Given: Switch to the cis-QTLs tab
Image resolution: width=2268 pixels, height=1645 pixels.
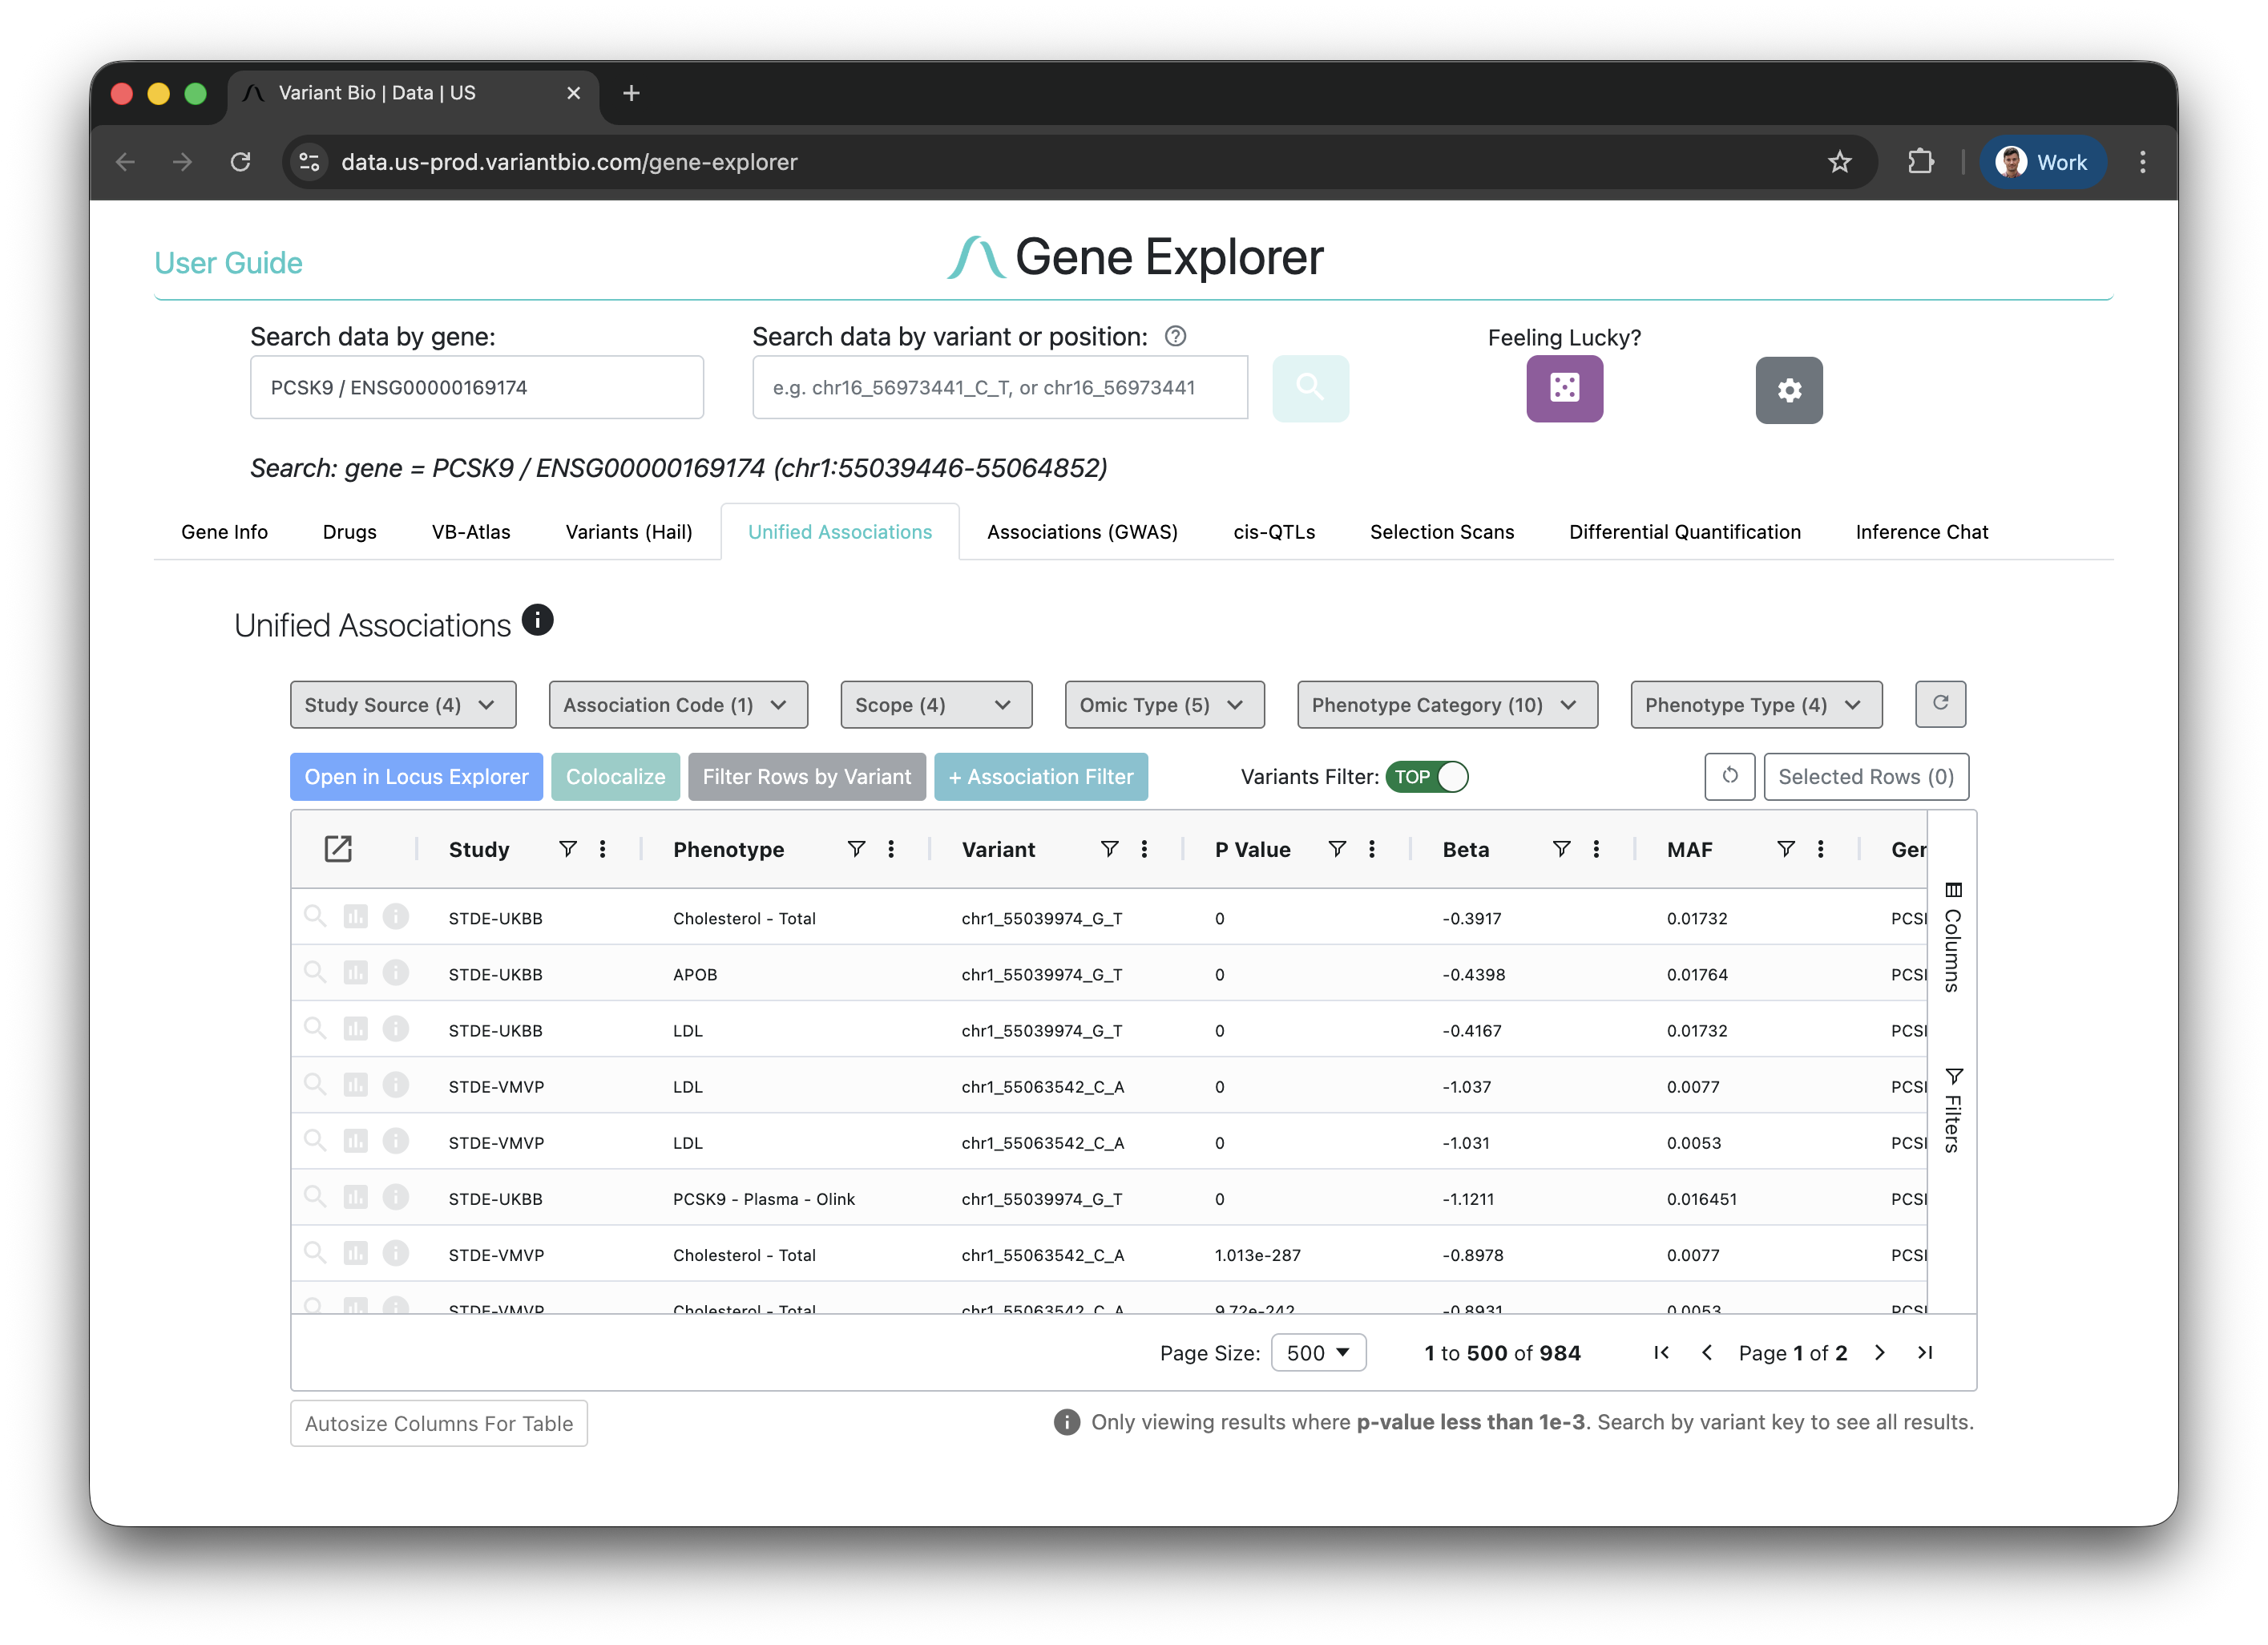Looking at the screenshot, I should pos(1274,531).
